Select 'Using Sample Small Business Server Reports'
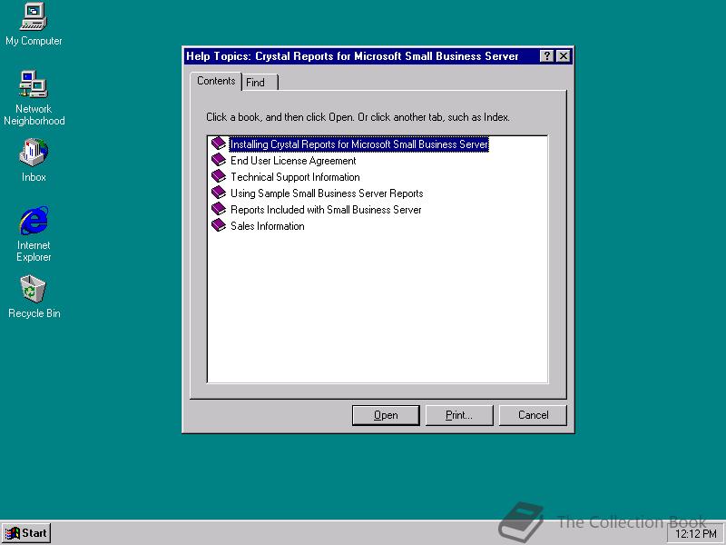The image size is (726, 545). pyautogui.click(x=327, y=193)
